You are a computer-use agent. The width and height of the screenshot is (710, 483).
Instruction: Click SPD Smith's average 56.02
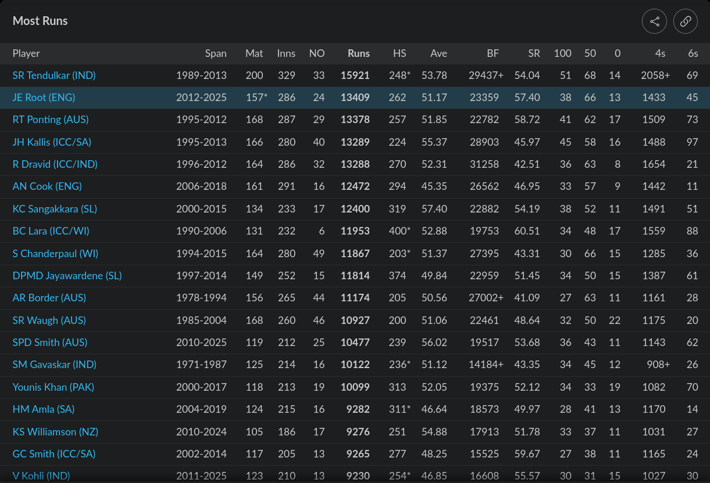click(434, 343)
